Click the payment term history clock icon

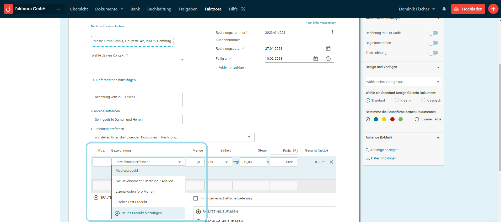[x=328, y=59]
